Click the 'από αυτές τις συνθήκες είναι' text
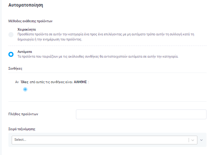The width and height of the screenshot is (212, 155). click(51, 82)
